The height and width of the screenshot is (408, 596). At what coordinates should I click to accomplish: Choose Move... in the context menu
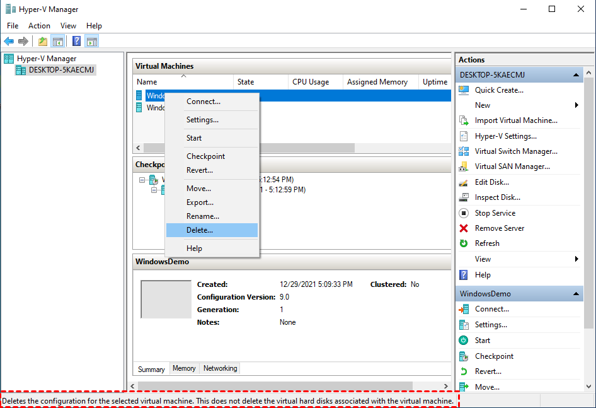click(212, 189)
